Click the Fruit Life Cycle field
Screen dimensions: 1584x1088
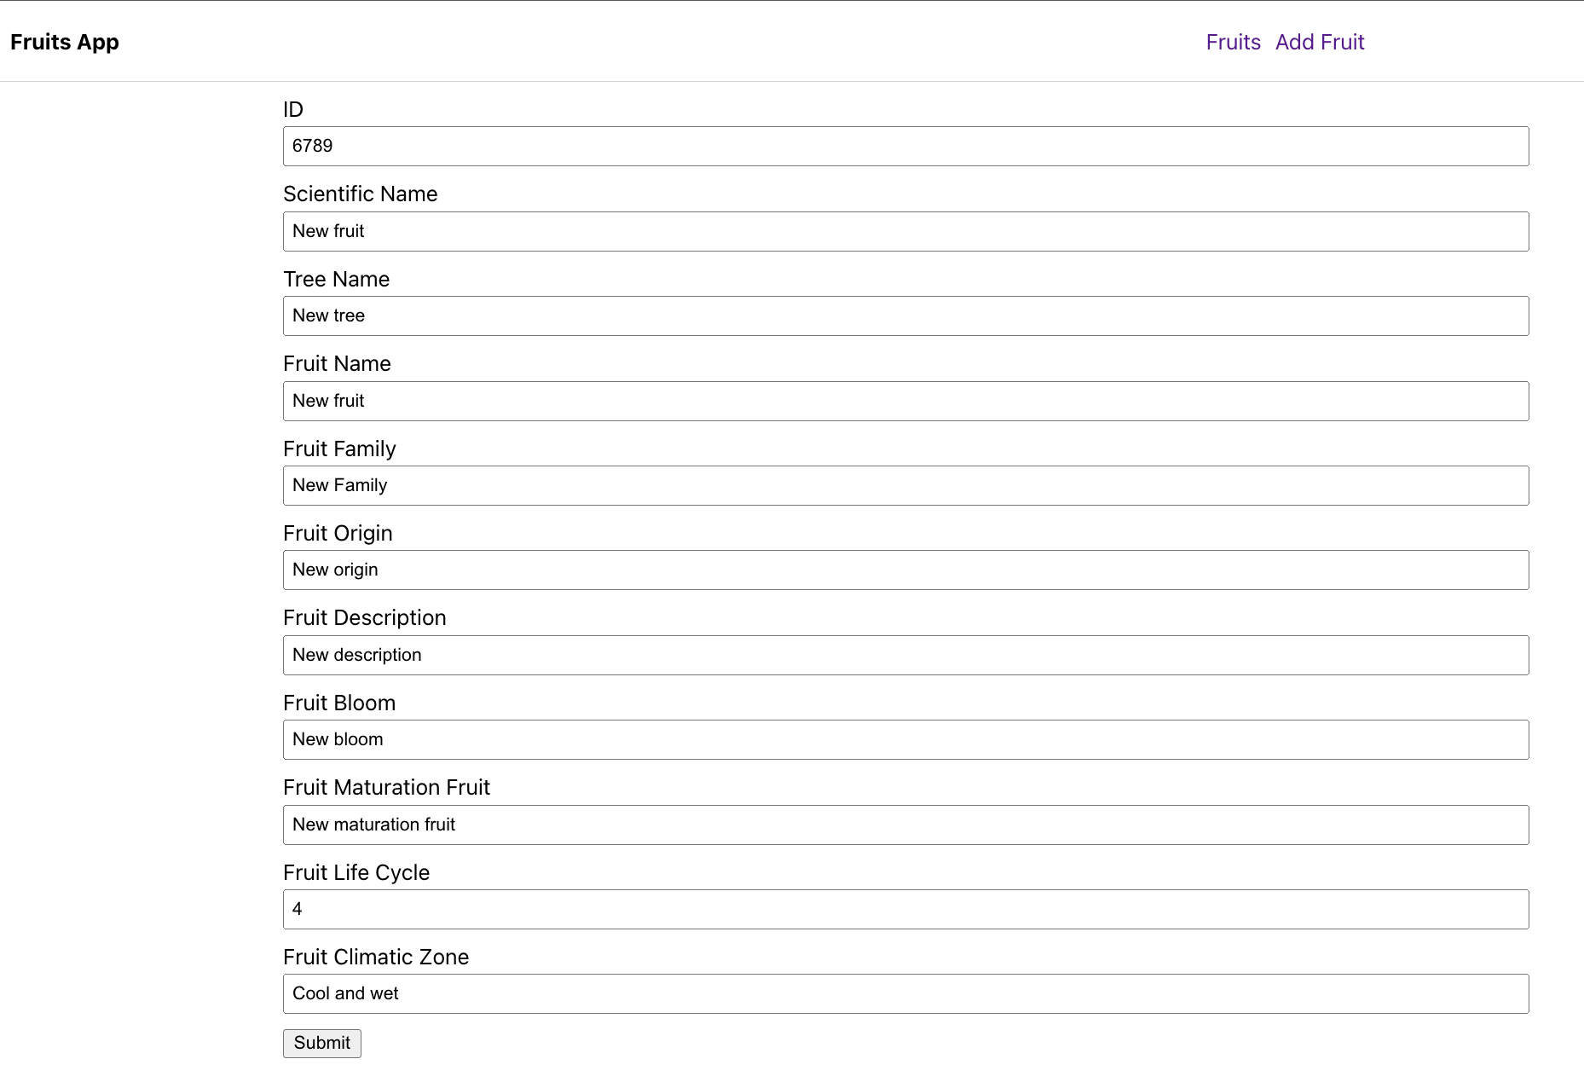905,909
